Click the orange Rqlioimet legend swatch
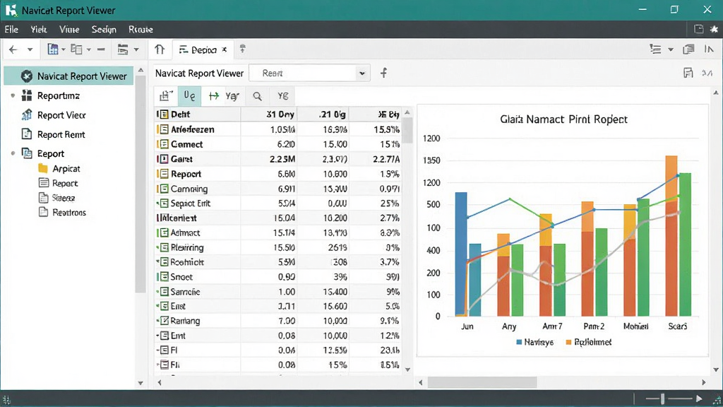723x407 pixels. tap(568, 342)
